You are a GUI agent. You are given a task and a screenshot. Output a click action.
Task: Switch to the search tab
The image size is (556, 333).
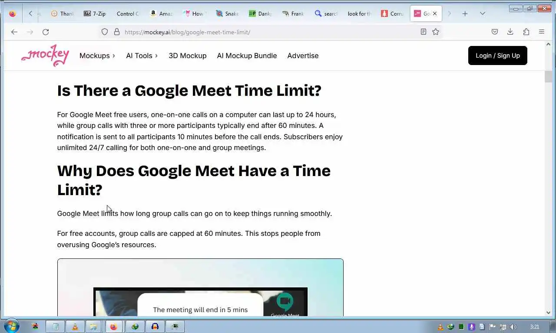coord(326,13)
